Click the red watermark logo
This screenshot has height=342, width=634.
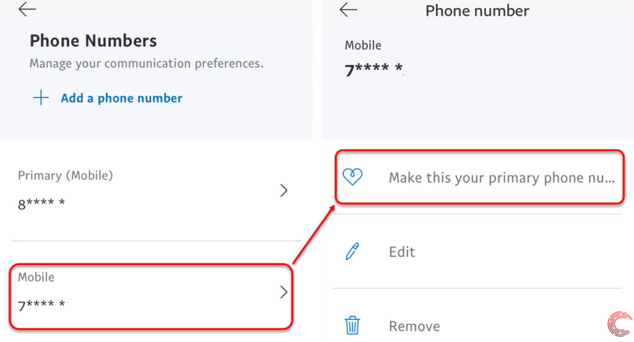pos(620,323)
